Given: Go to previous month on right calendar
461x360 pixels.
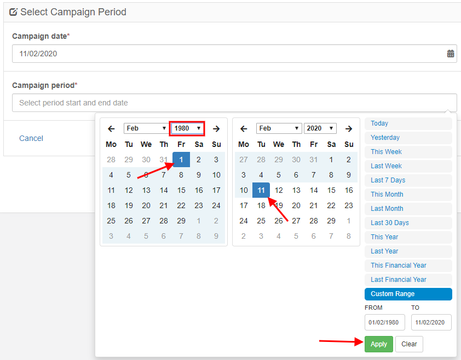Looking at the screenshot, I should pos(244,128).
